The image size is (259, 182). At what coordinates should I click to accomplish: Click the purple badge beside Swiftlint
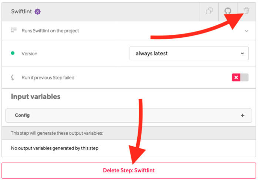[38, 11]
